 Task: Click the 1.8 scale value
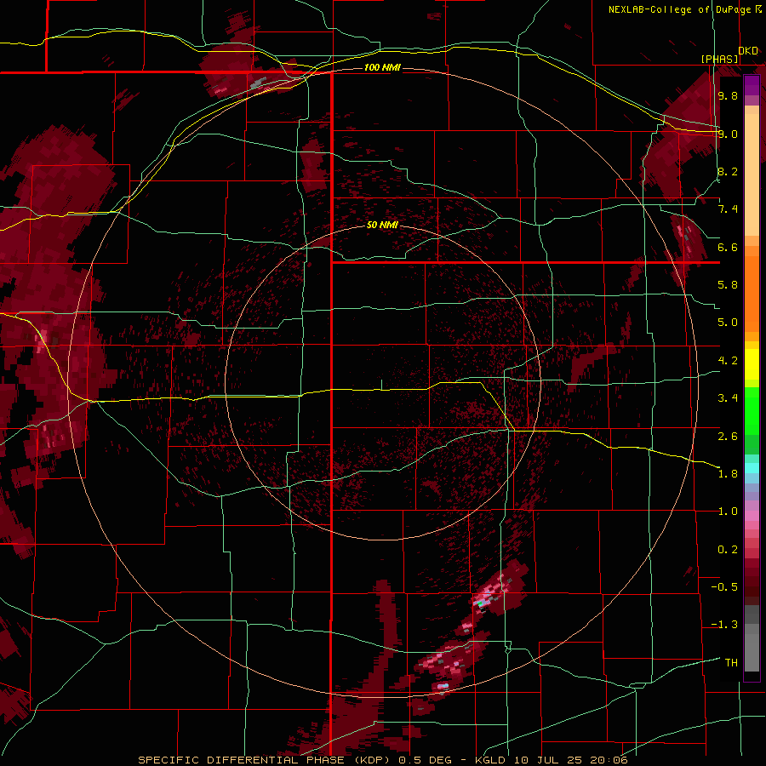click(728, 474)
